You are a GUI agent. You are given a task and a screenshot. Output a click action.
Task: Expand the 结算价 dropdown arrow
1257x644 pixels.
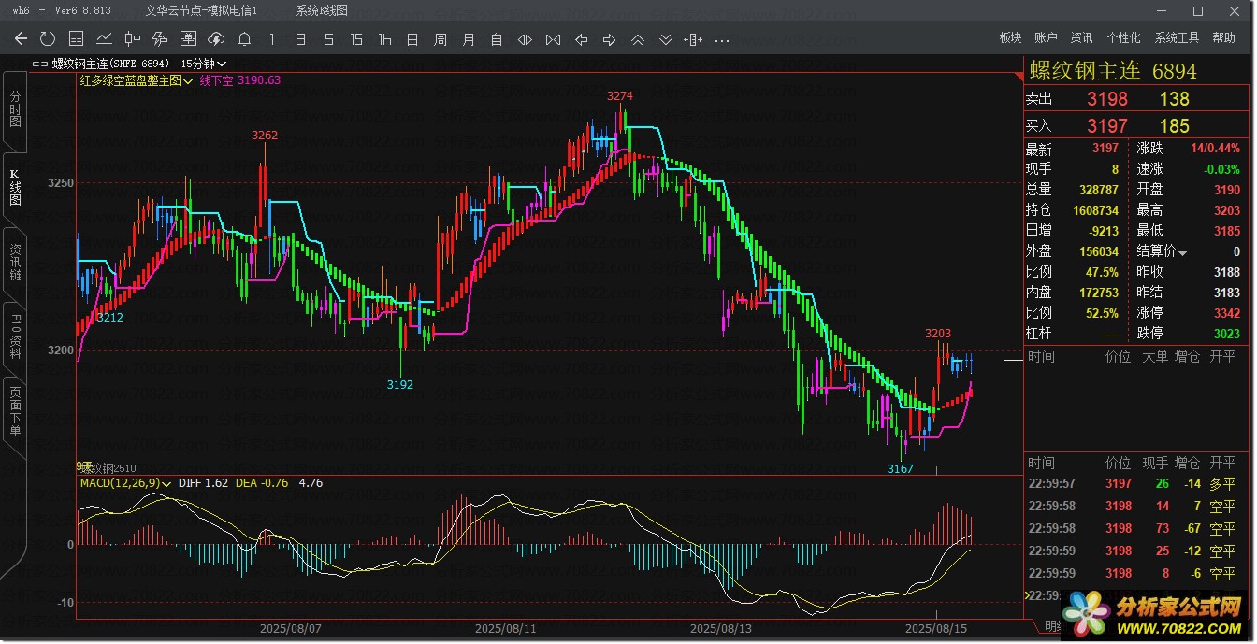[x=1182, y=253]
